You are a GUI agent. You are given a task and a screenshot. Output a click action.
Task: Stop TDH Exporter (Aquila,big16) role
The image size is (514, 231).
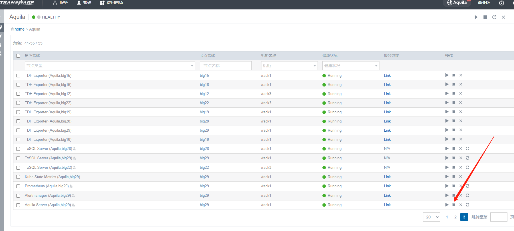pyautogui.click(x=454, y=84)
